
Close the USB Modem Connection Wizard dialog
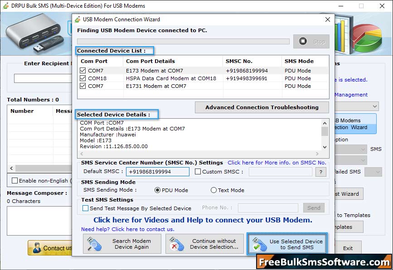click(327, 19)
